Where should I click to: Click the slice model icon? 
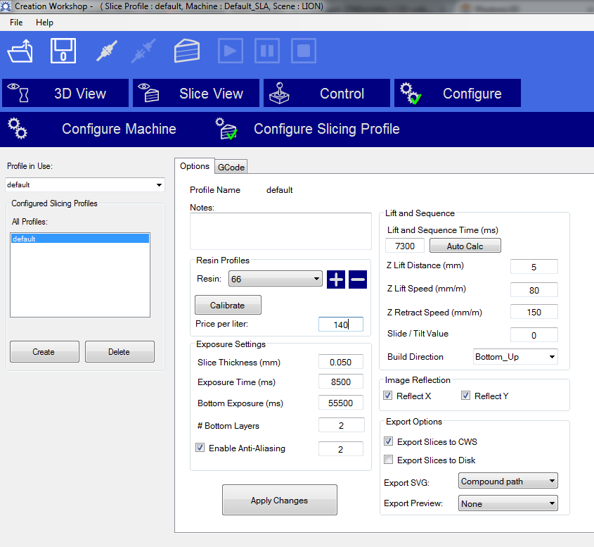187,51
